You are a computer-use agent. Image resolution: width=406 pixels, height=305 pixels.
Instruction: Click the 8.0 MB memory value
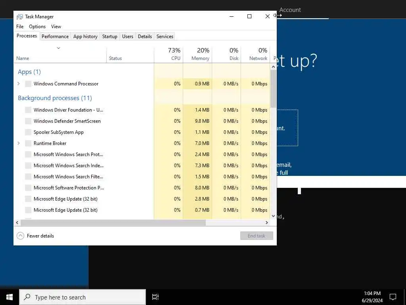(202, 188)
